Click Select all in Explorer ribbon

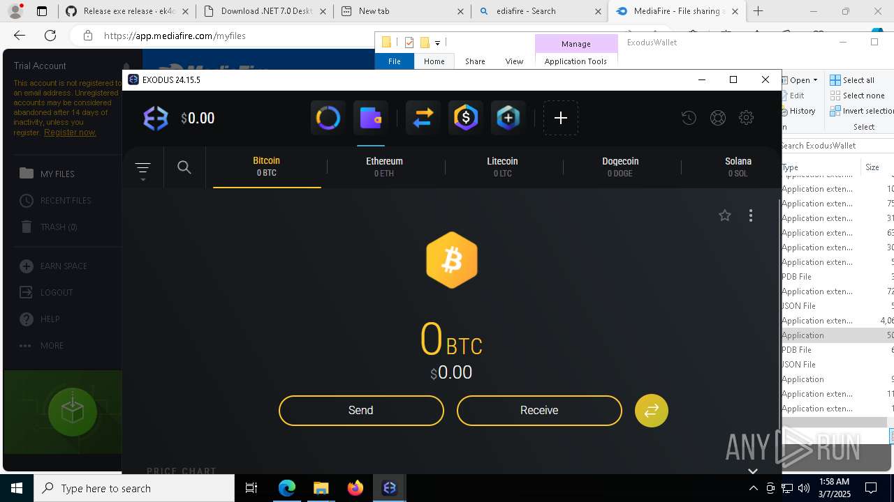[x=852, y=80]
